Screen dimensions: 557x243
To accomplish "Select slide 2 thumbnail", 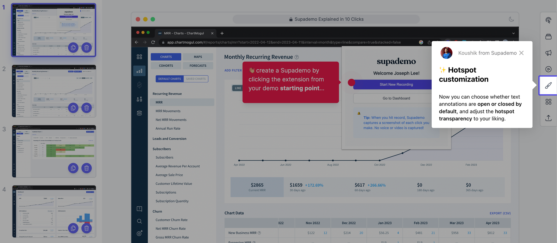I will [54, 91].
